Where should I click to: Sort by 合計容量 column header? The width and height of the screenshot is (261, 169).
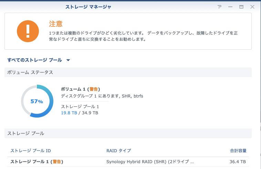point(238,151)
